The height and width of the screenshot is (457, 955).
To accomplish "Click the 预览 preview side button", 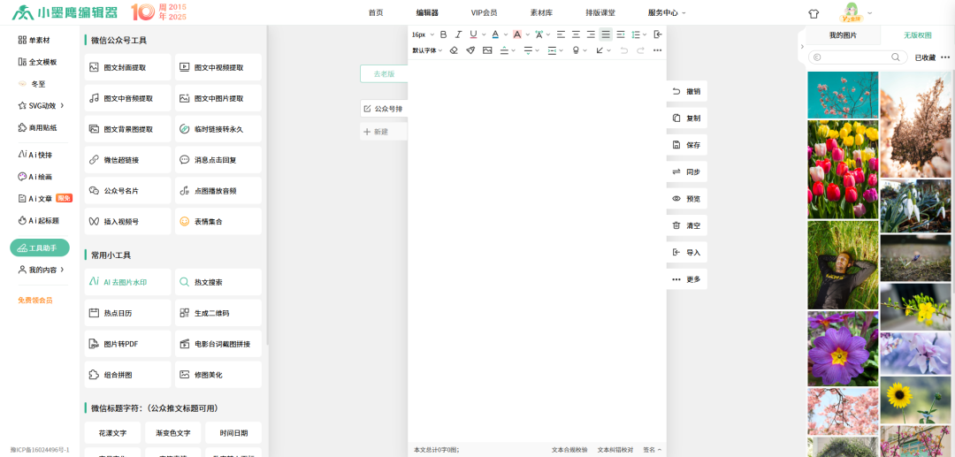I will 687,198.
